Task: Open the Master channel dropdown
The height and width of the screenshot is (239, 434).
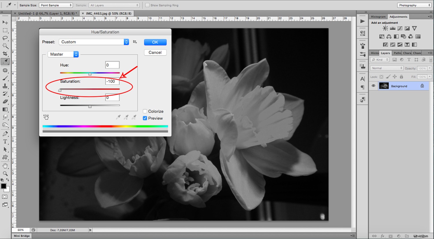Action: click(63, 54)
